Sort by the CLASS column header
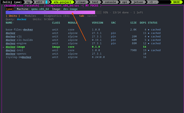Image resolution: width=184 pixels, height=113 pixels. pyautogui.click(x=56, y=23)
